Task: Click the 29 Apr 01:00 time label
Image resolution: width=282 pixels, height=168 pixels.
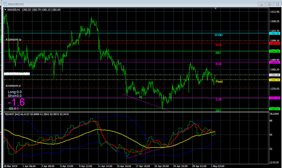Action: click(x=199, y=166)
